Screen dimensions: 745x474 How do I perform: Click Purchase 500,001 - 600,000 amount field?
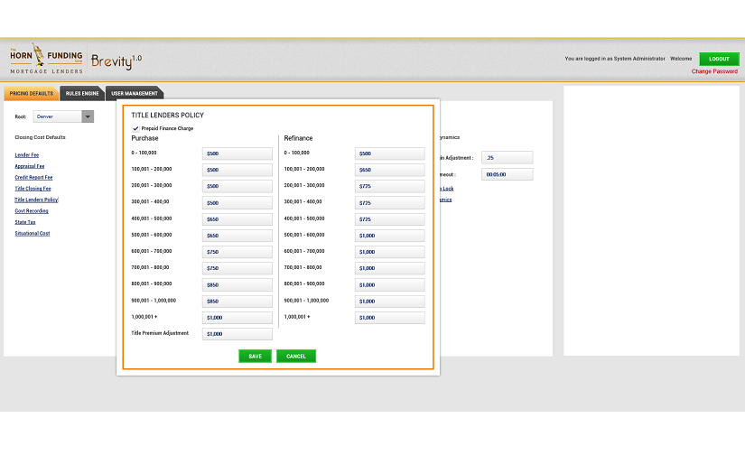(237, 236)
